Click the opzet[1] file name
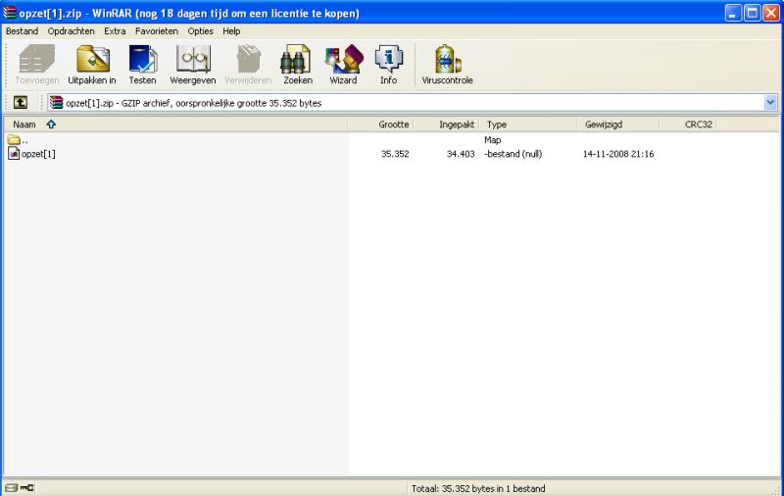This screenshot has height=496, width=784. 38,154
